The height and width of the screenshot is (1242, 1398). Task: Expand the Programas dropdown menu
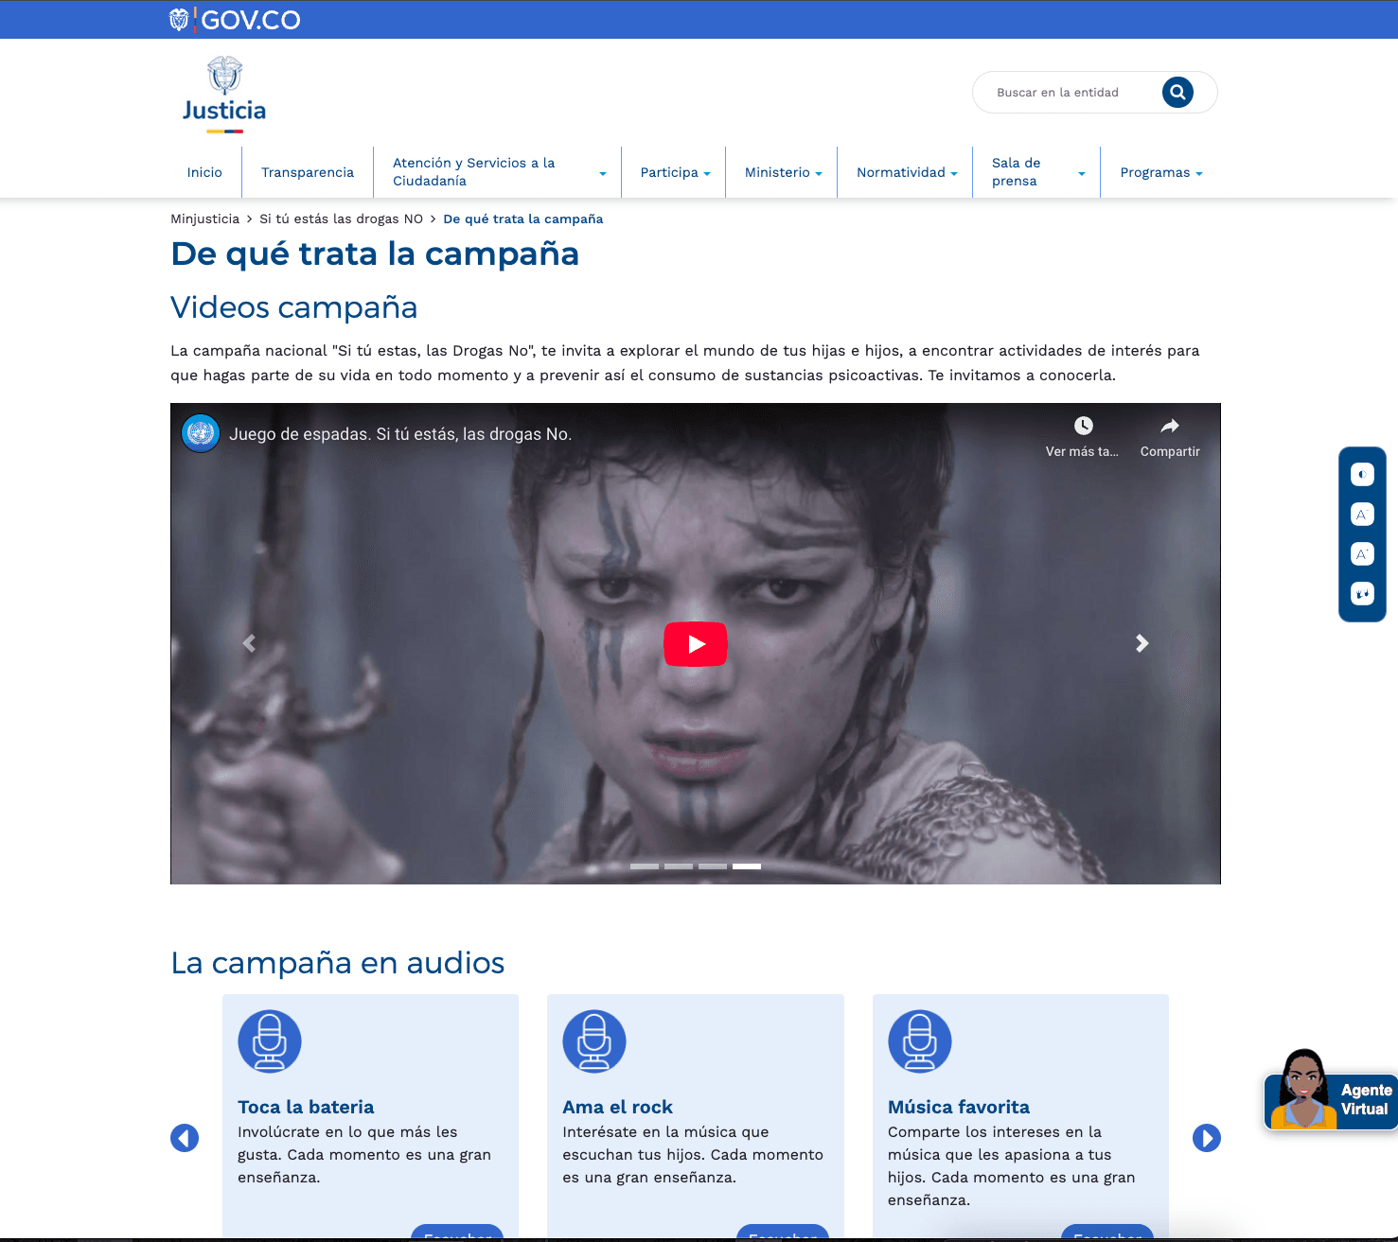[1160, 172]
